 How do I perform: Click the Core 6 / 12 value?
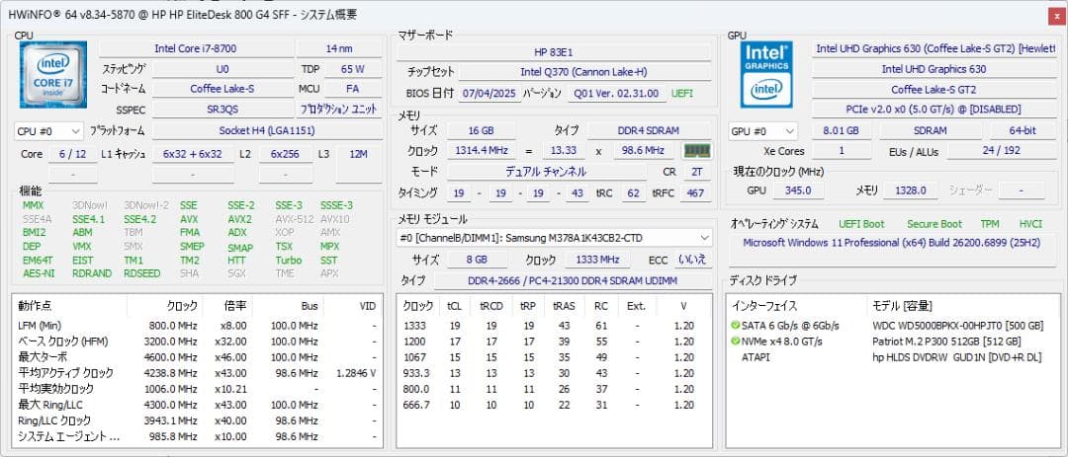pyautogui.click(x=73, y=154)
